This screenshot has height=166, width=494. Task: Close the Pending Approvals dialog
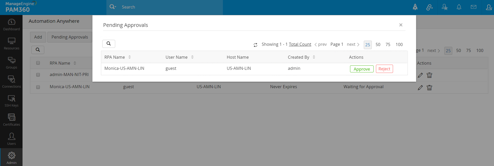(x=401, y=25)
